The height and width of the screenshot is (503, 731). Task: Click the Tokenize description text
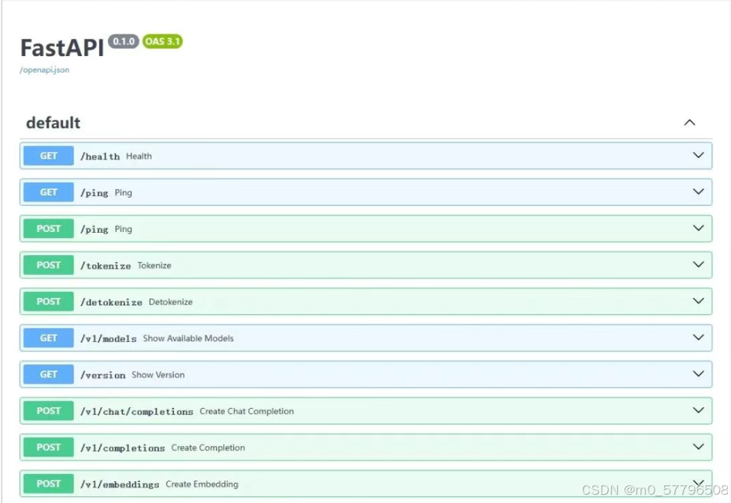(154, 265)
